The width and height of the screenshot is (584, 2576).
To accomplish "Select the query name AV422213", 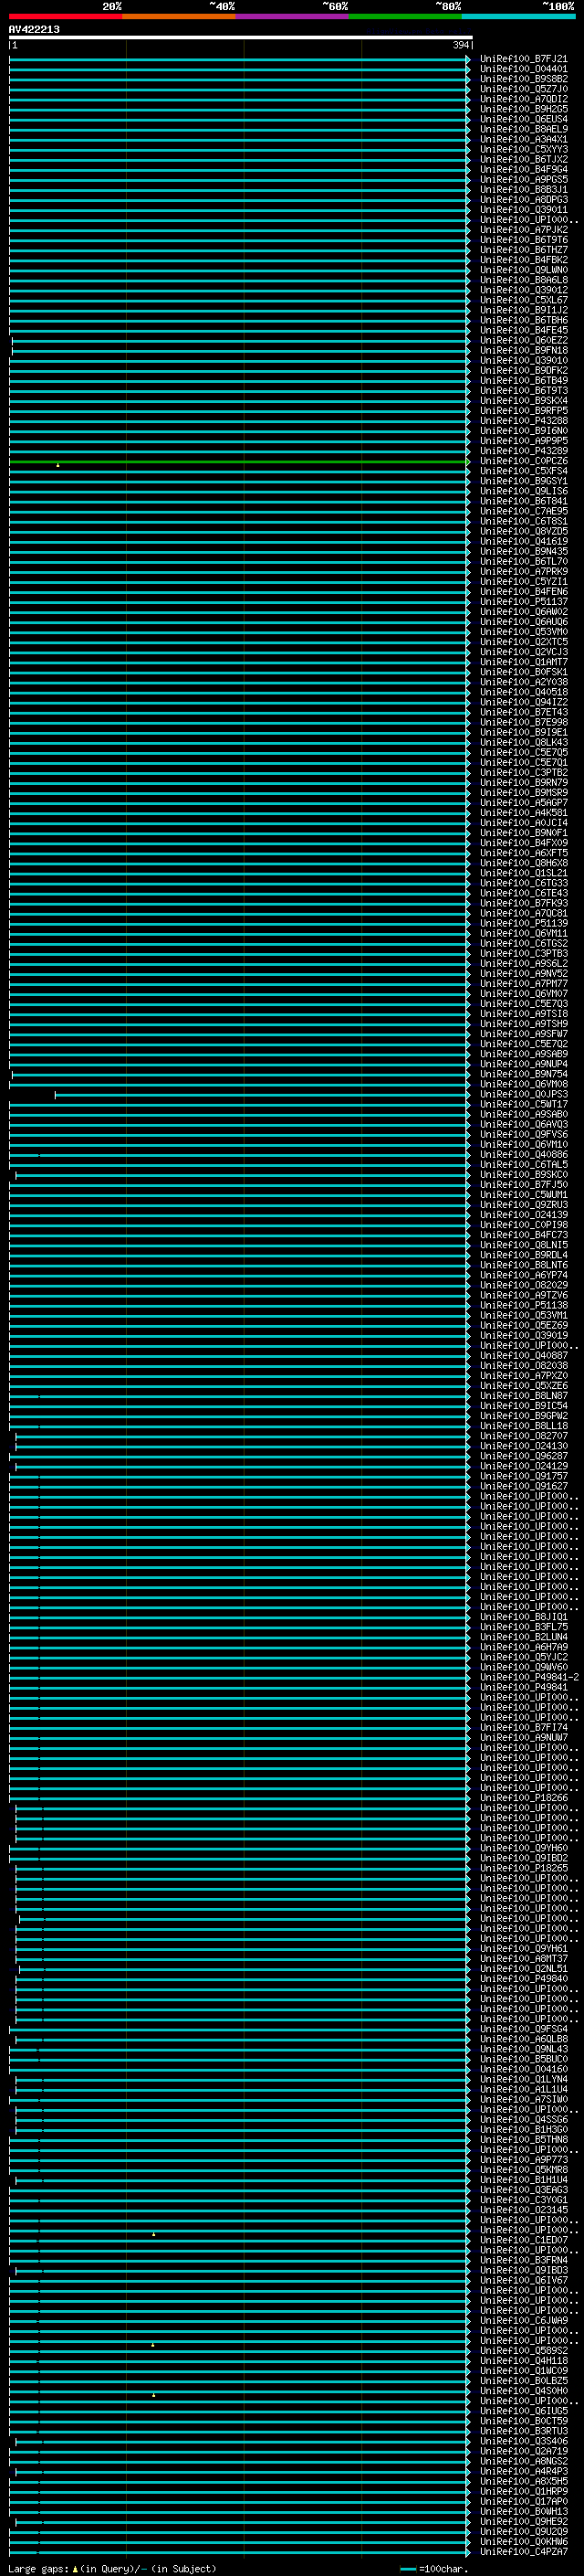I will pos(34,29).
